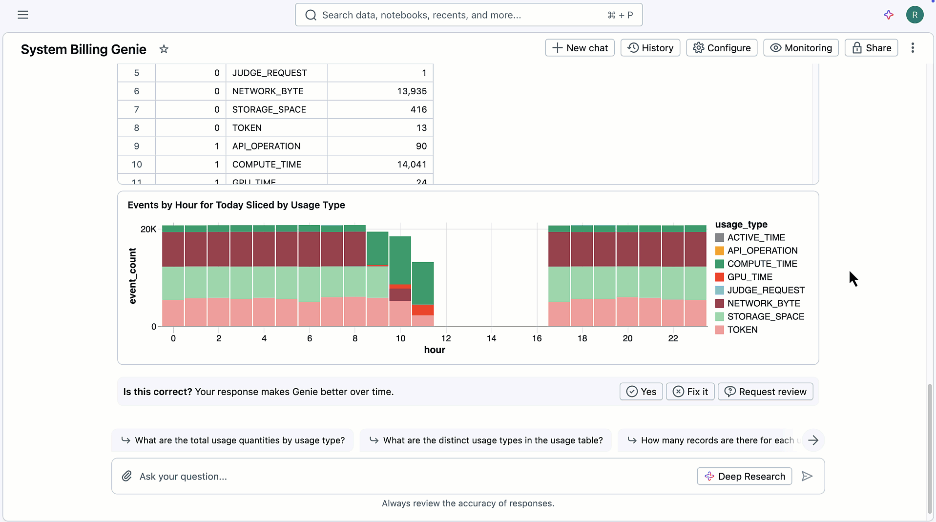Share this Genie space

click(871, 48)
